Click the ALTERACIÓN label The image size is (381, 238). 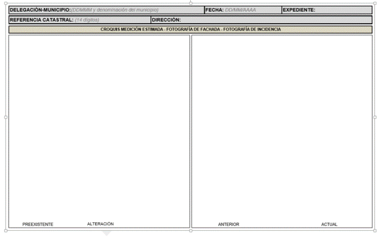point(101,223)
